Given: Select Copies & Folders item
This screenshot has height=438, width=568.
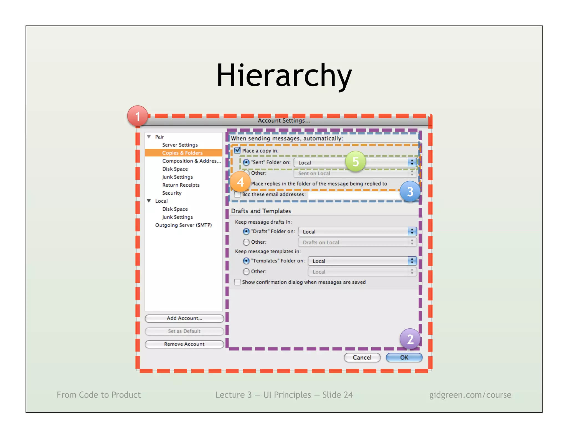Looking at the screenshot, I should point(183,153).
